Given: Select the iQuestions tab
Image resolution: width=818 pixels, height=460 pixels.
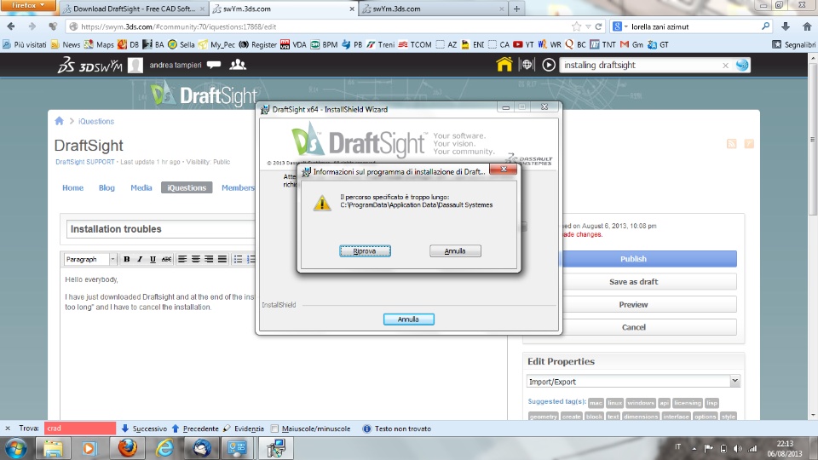Looking at the screenshot, I should click(187, 187).
